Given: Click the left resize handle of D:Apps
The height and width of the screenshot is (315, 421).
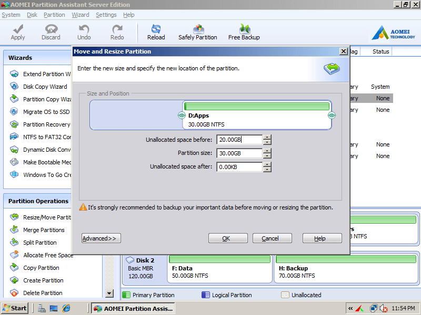Looking at the screenshot, I should pos(182,115).
